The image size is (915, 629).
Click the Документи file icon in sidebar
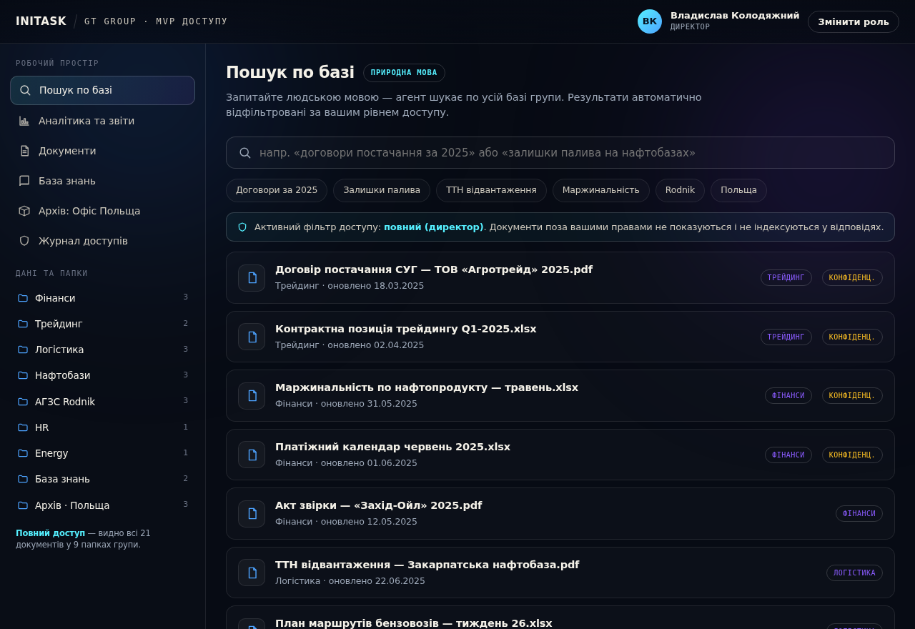pos(24,151)
